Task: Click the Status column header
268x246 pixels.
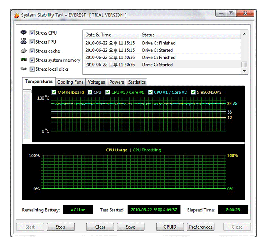Action: 190,35
